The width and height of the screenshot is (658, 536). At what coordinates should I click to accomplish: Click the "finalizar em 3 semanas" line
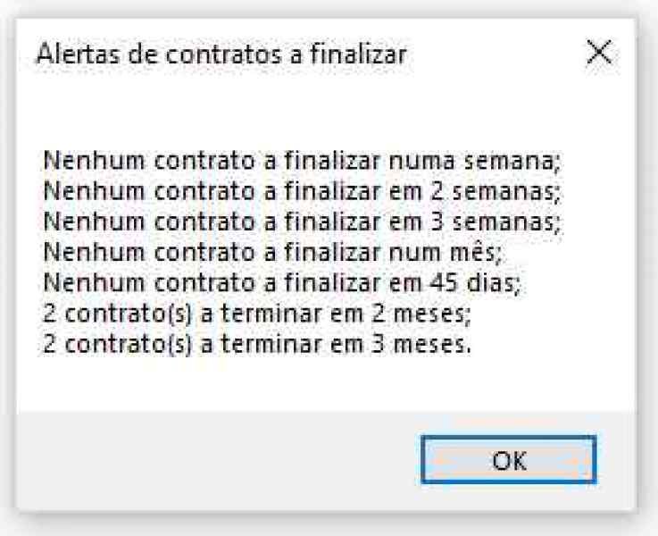302,219
